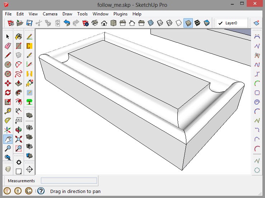Click the geo-location status icon
265x198 pixels.
pos(8,191)
